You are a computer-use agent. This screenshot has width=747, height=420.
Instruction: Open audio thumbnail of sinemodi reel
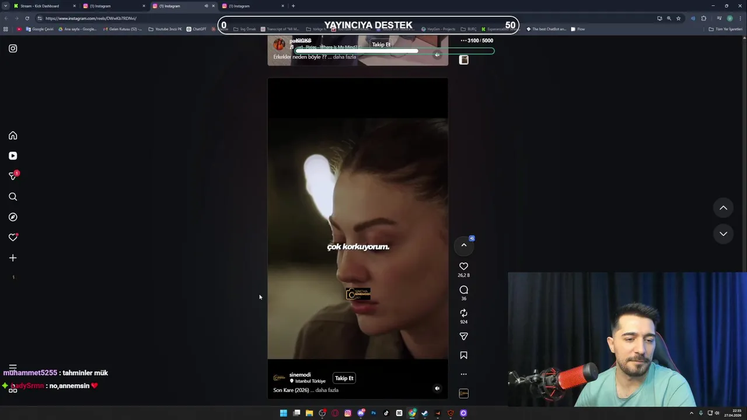pyautogui.click(x=464, y=393)
